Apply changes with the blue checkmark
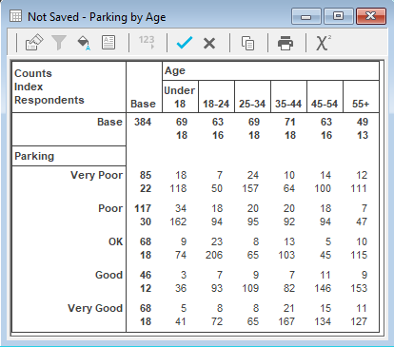Image resolution: width=394 pixels, height=347 pixels. coord(185,43)
